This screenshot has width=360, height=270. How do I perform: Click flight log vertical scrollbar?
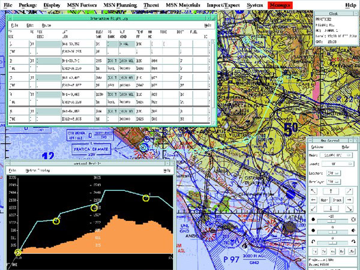click(213, 82)
